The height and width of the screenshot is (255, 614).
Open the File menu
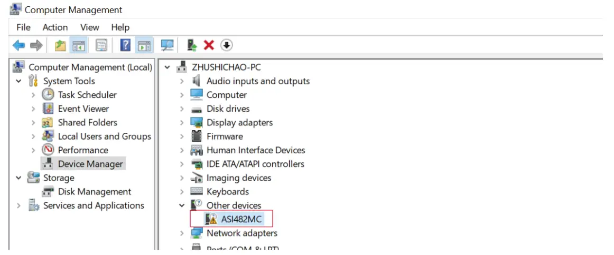pos(23,27)
